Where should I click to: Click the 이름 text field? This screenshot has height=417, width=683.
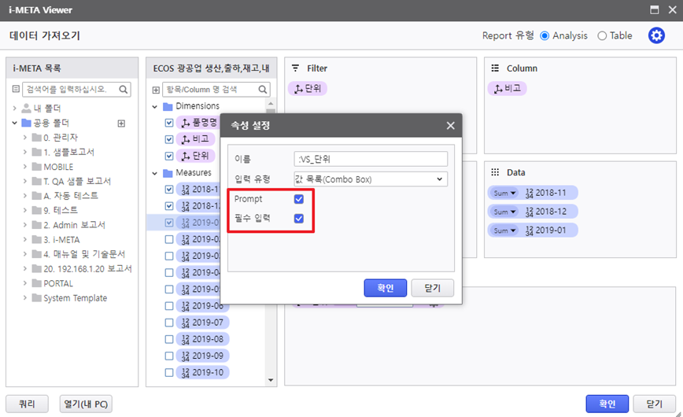[x=371, y=159]
